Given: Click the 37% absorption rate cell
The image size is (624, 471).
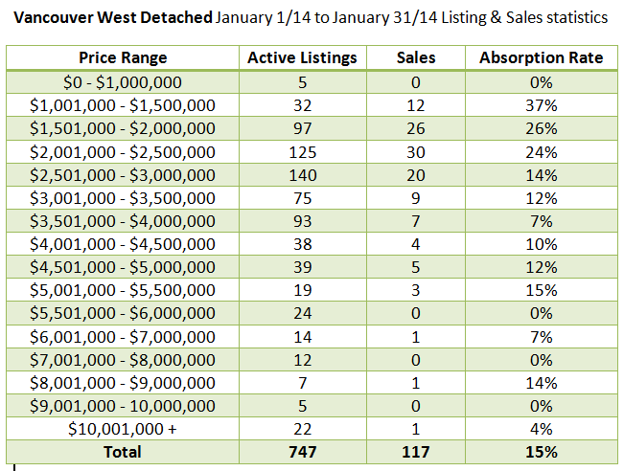Looking at the screenshot, I should [542, 105].
